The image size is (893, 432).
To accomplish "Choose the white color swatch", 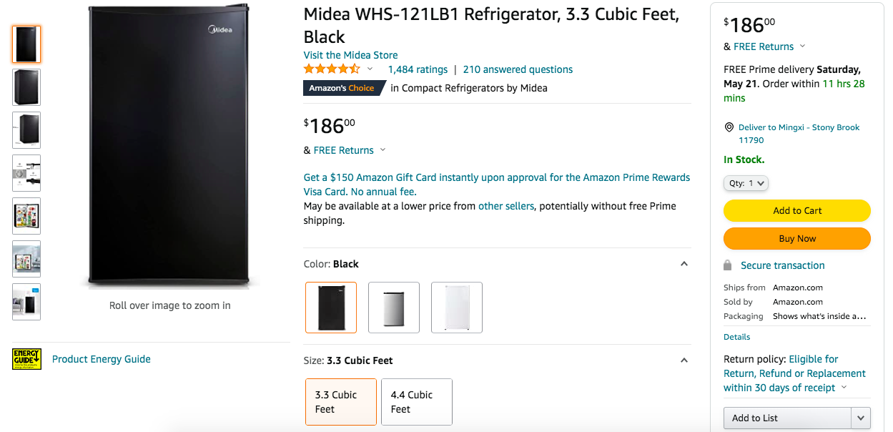I will [x=457, y=308].
